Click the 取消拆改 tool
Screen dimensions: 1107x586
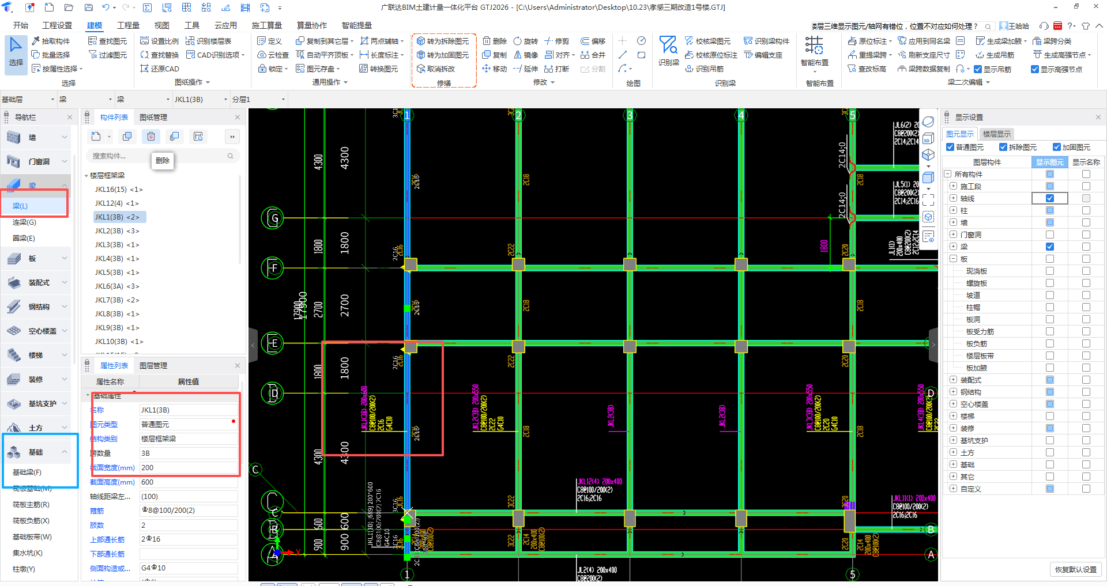point(435,69)
